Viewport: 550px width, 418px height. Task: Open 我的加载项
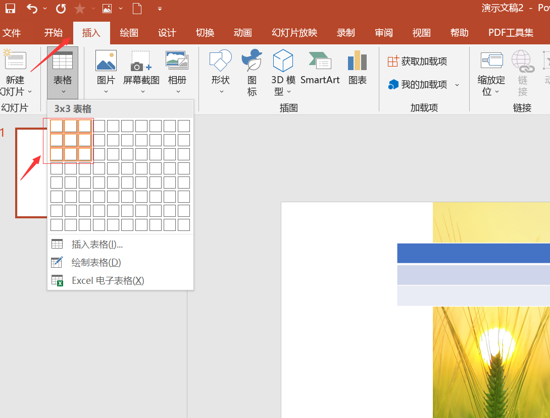(417, 84)
